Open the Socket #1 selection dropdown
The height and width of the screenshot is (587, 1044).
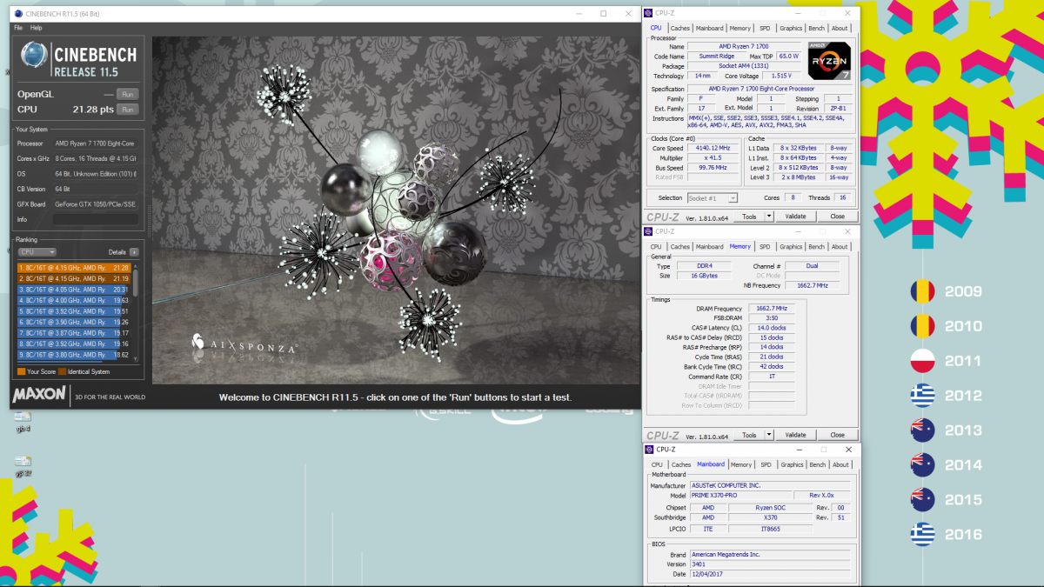pos(713,198)
